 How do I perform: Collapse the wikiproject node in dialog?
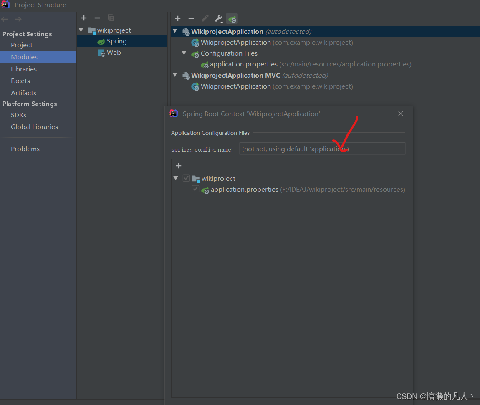(176, 178)
